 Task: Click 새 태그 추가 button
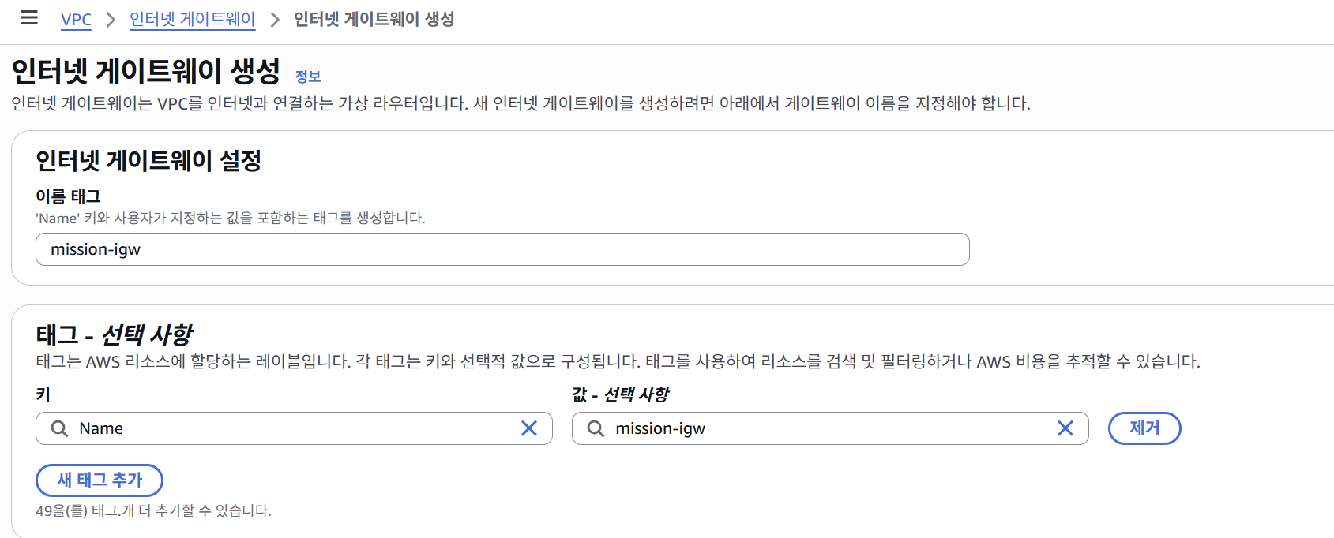(x=100, y=480)
